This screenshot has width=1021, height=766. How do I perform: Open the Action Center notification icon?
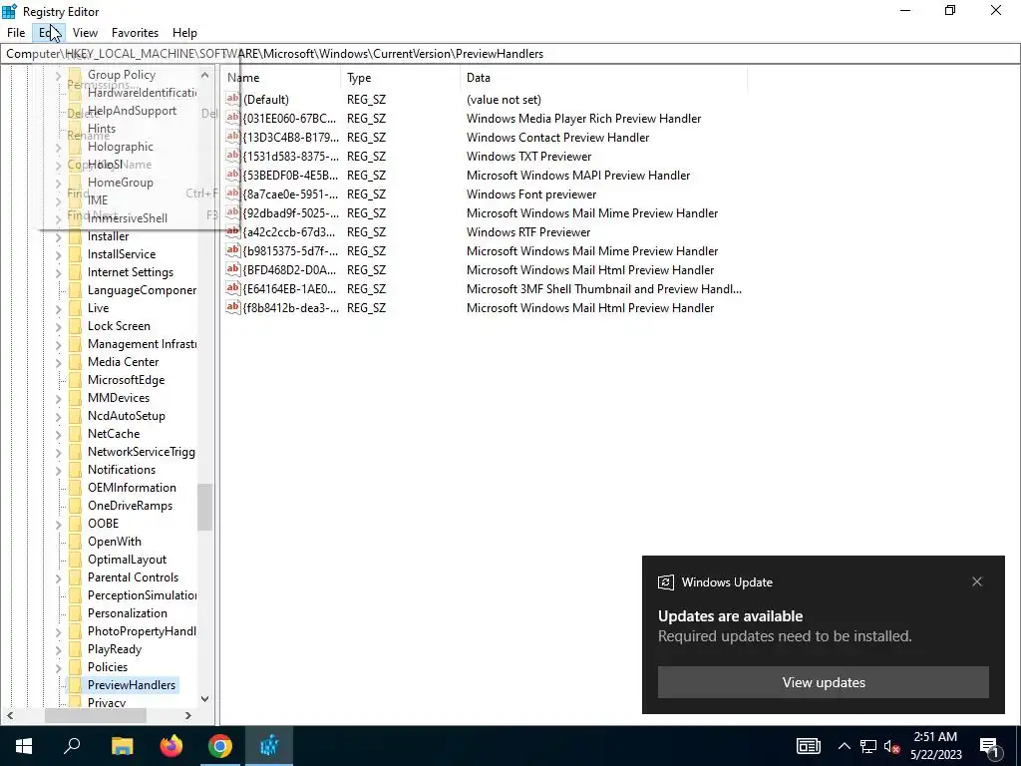pyautogui.click(x=989, y=747)
